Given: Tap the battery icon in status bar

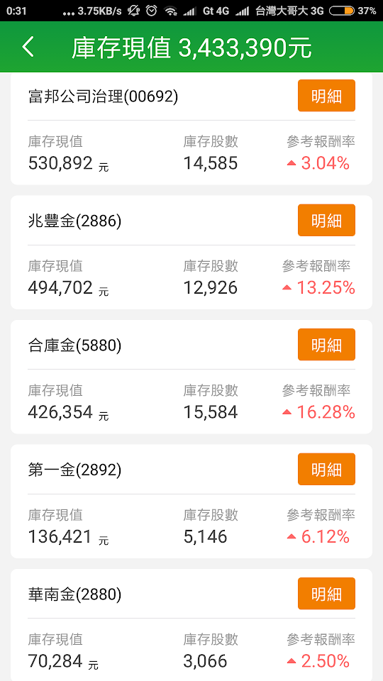Looking at the screenshot, I should tap(342, 11).
